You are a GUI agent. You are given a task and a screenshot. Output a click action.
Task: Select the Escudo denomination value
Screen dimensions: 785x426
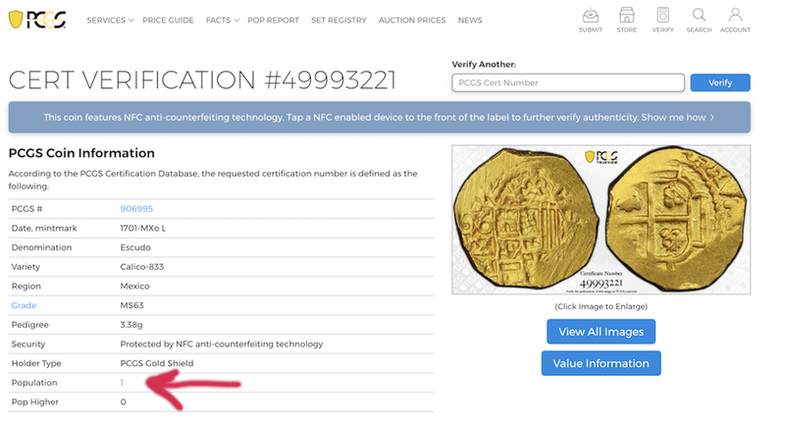(x=135, y=247)
